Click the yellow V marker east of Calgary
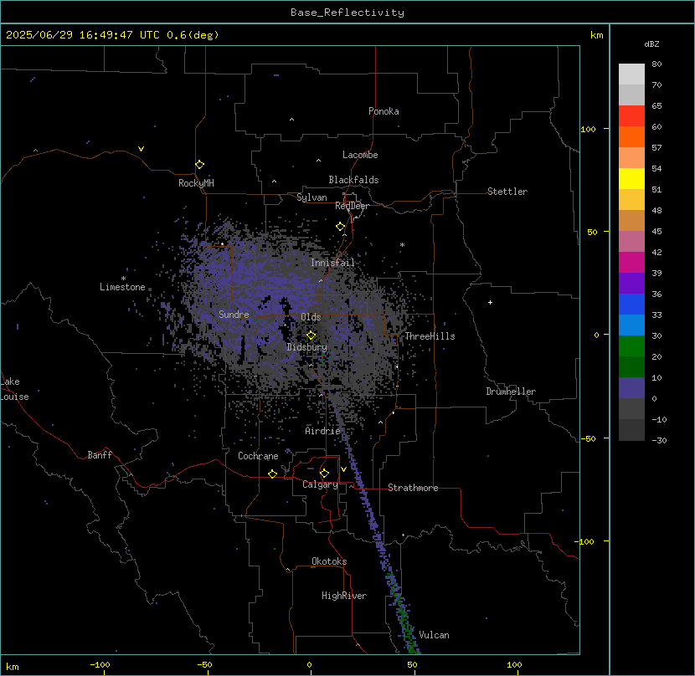 (343, 469)
